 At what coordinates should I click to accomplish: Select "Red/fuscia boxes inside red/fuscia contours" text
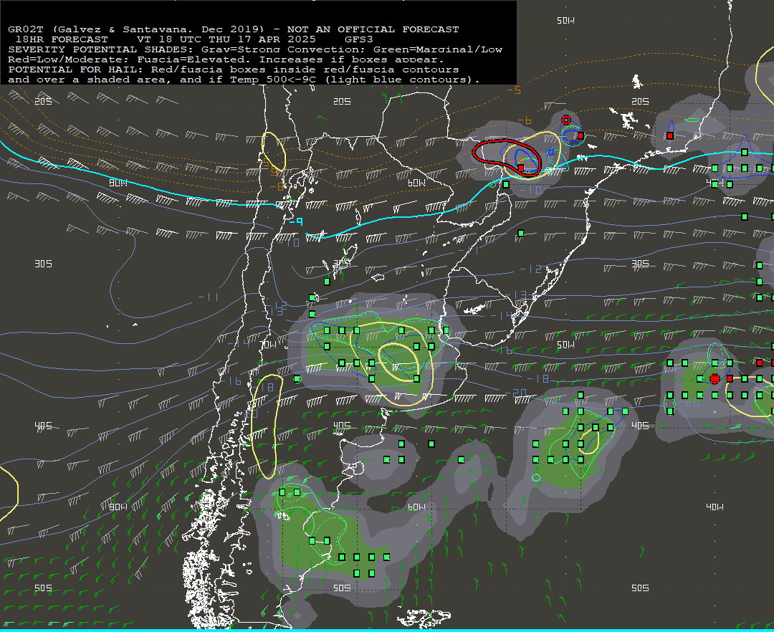(x=305, y=70)
